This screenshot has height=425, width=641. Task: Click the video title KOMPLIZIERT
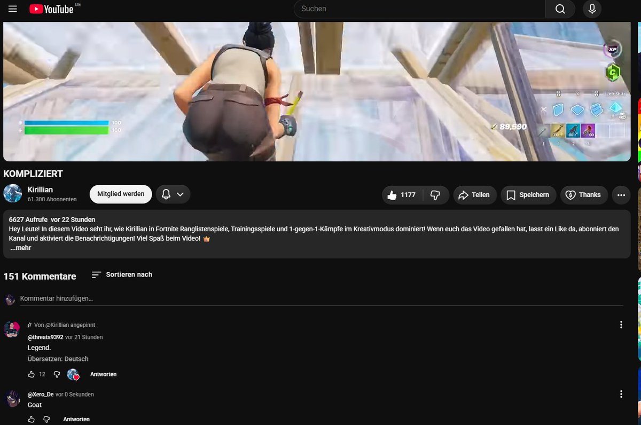click(33, 174)
